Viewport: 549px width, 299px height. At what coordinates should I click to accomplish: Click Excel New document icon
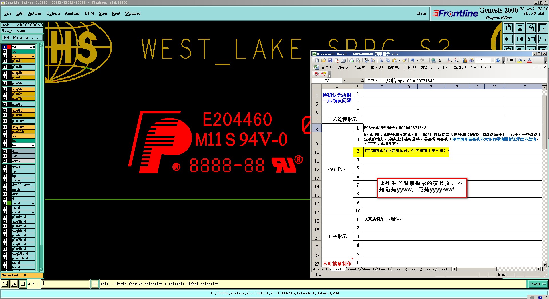[x=317, y=60]
